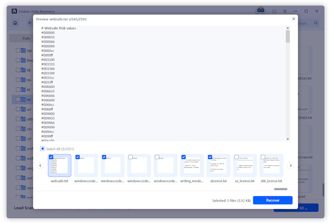Show next thumbnails with the right arrow
The height and width of the screenshot is (223, 330).
pyautogui.click(x=291, y=166)
